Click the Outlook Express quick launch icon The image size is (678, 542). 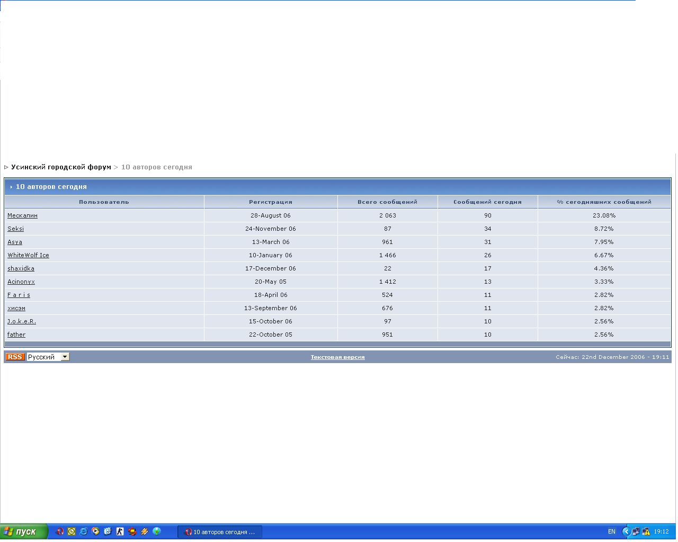tap(108, 531)
